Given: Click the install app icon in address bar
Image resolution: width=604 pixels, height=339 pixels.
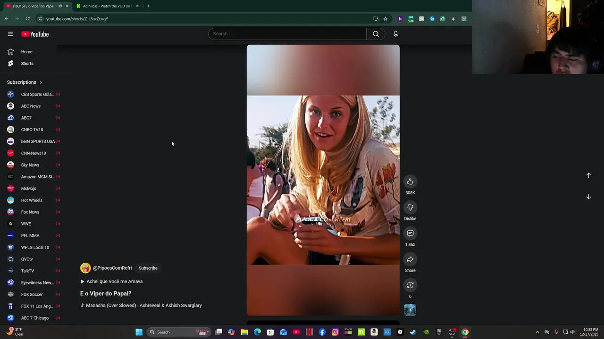Looking at the screenshot, I should point(376,19).
